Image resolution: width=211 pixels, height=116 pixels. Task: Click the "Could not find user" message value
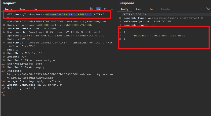[168, 35]
